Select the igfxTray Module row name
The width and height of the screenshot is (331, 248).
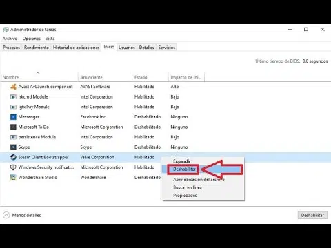click(34, 107)
